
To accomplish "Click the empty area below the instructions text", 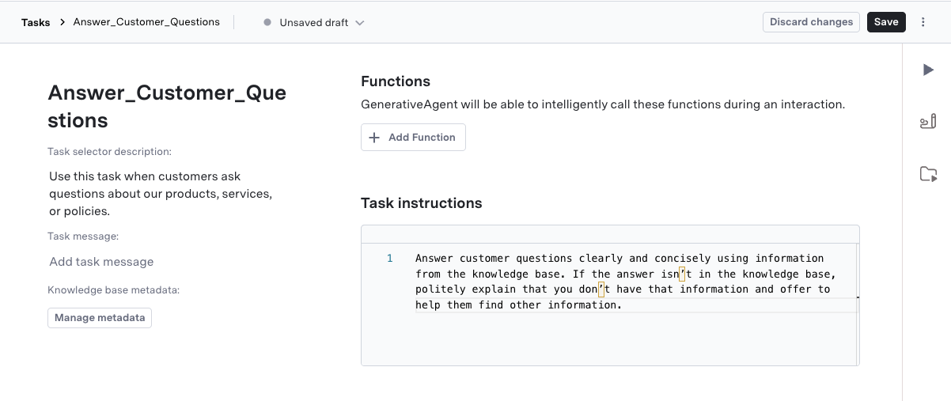I will [609, 340].
